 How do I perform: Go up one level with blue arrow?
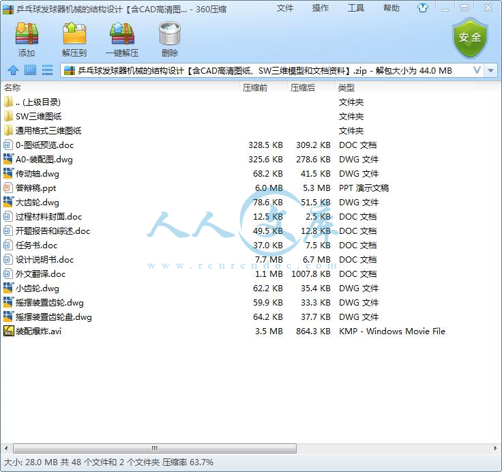(x=13, y=70)
